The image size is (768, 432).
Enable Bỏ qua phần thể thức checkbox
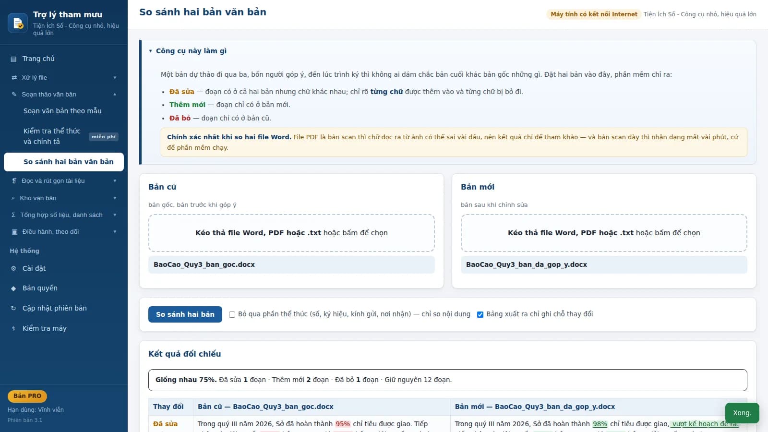[x=232, y=315]
